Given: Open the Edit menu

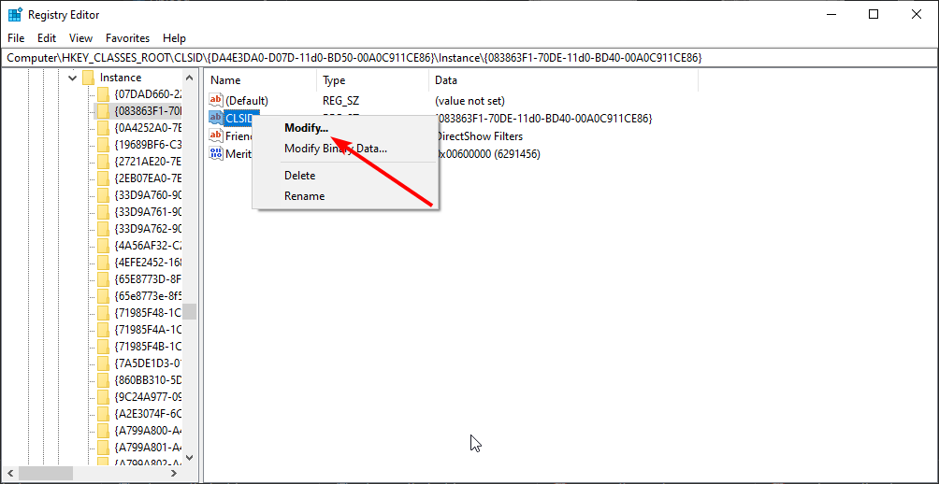Looking at the screenshot, I should pyautogui.click(x=47, y=37).
